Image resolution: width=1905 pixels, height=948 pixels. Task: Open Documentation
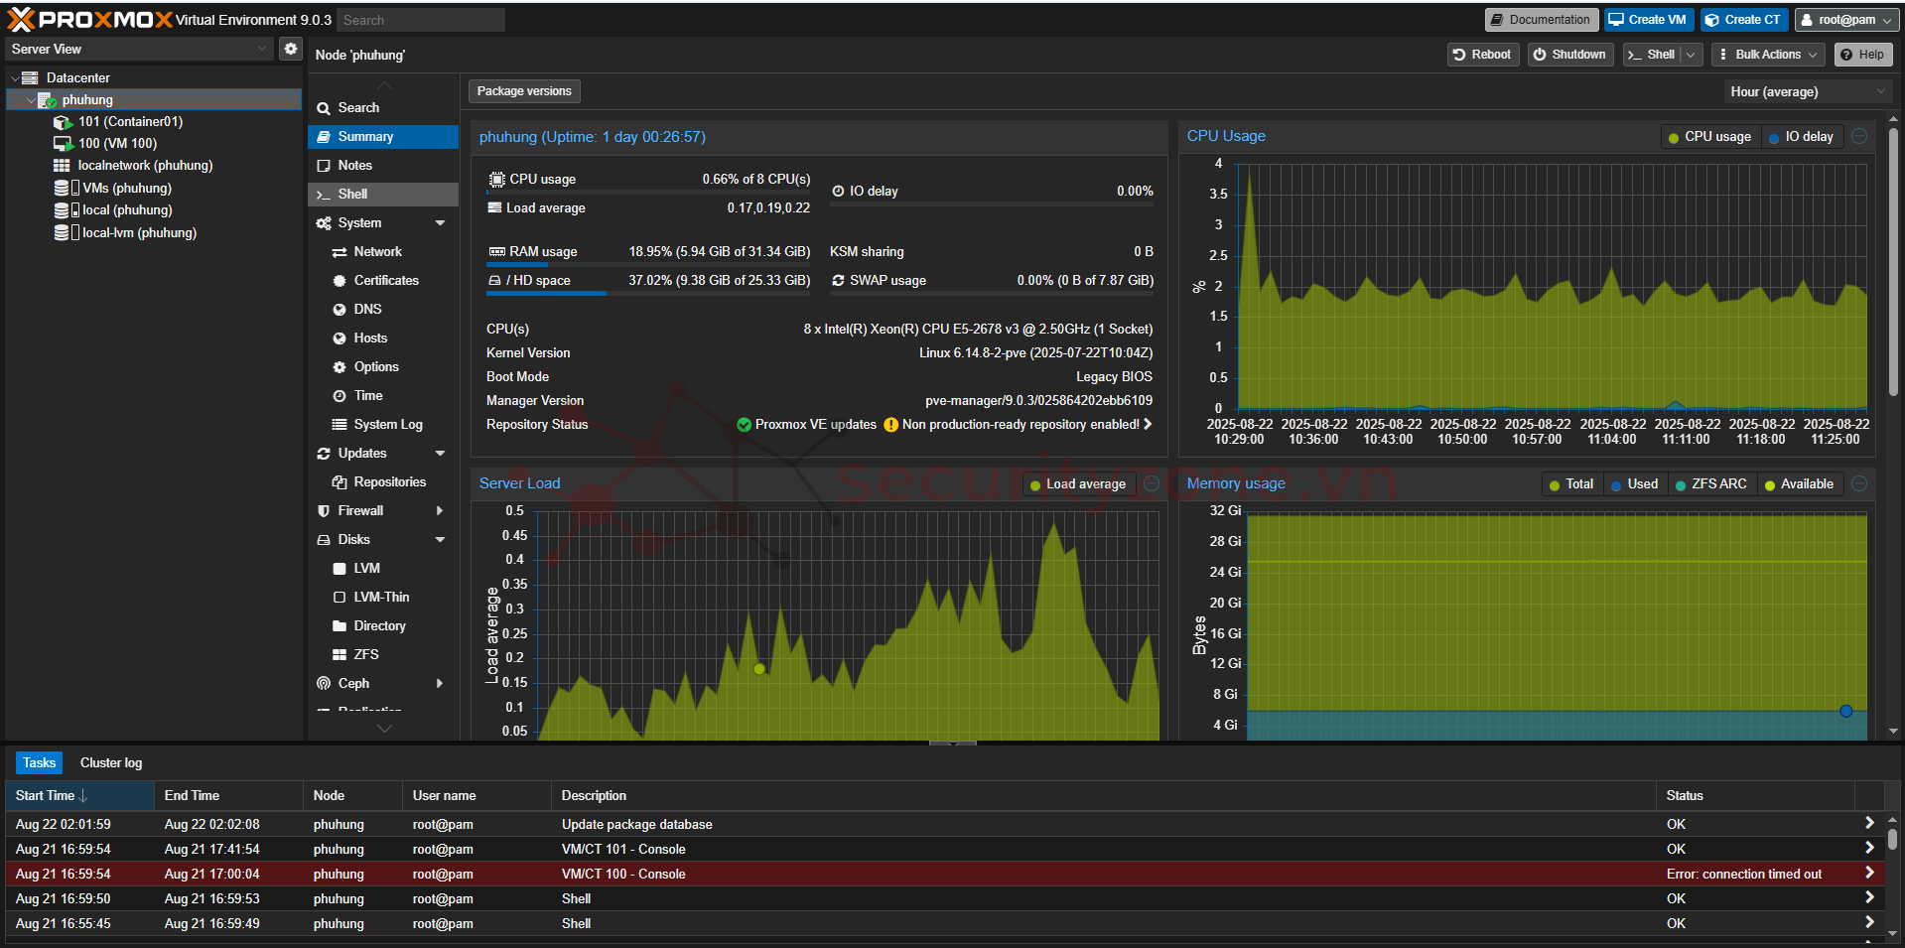1541,20
